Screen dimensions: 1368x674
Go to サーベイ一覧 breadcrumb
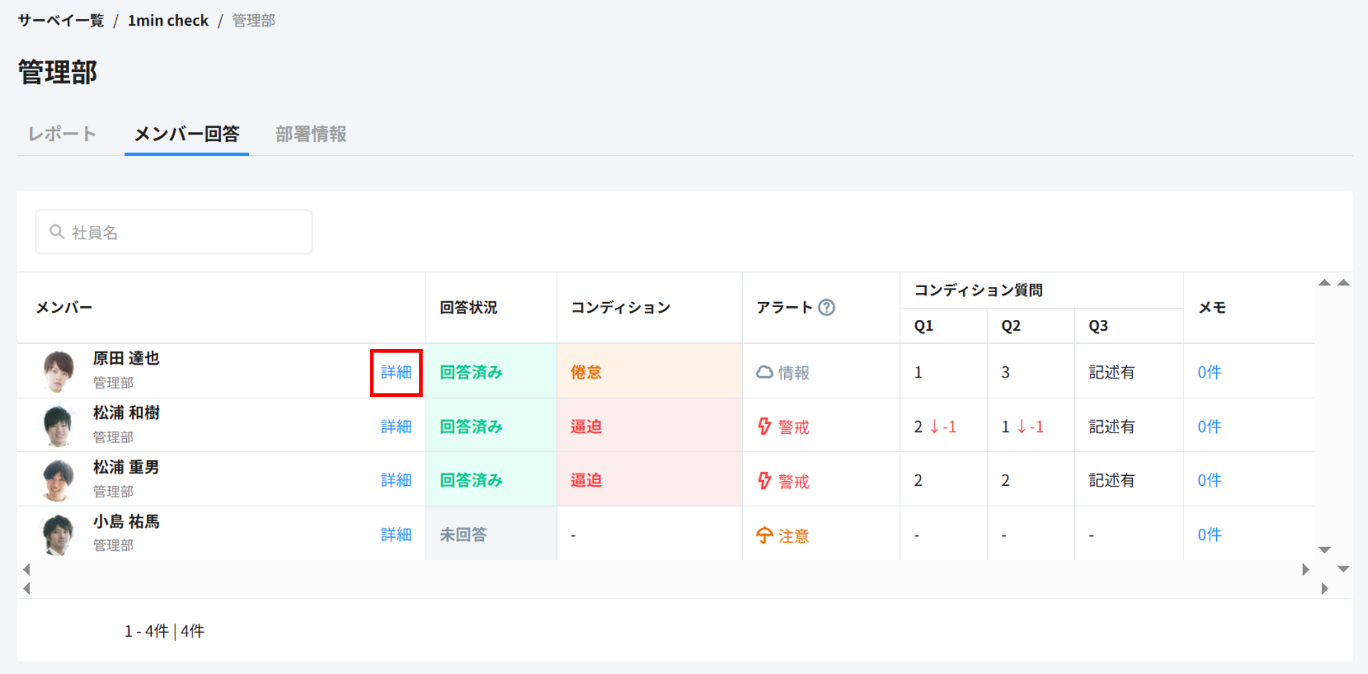(x=61, y=21)
